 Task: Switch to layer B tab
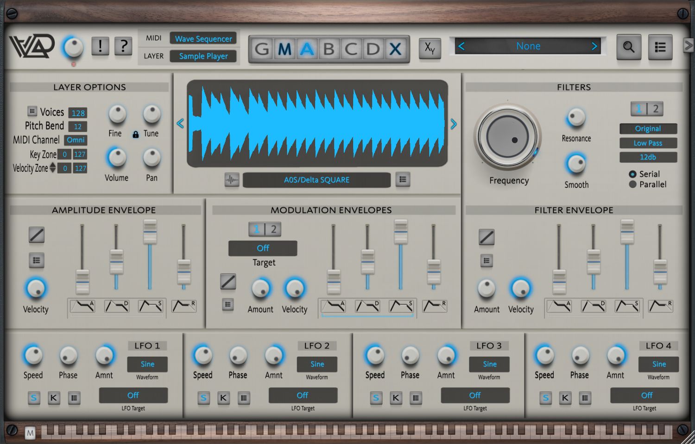pyautogui.click(x=329, y=49)
